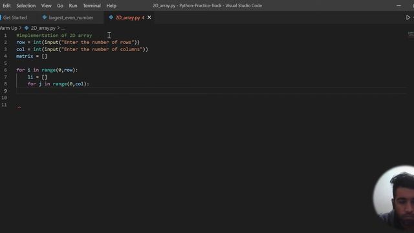Image resolution: width=414 pixels, height=233 pixels.
Task: Open the Run menu
Action: pos(73,6)
